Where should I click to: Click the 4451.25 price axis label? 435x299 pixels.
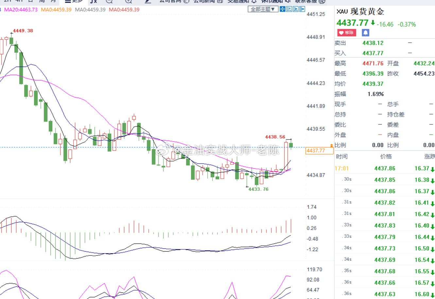(316, 14)
